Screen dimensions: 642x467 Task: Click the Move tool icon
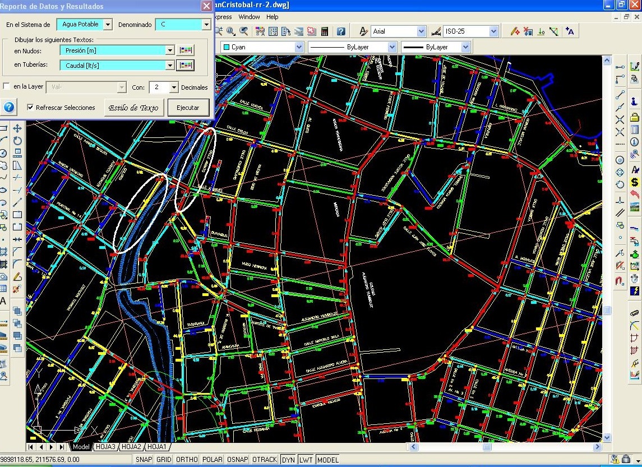(x=17, y=129)
